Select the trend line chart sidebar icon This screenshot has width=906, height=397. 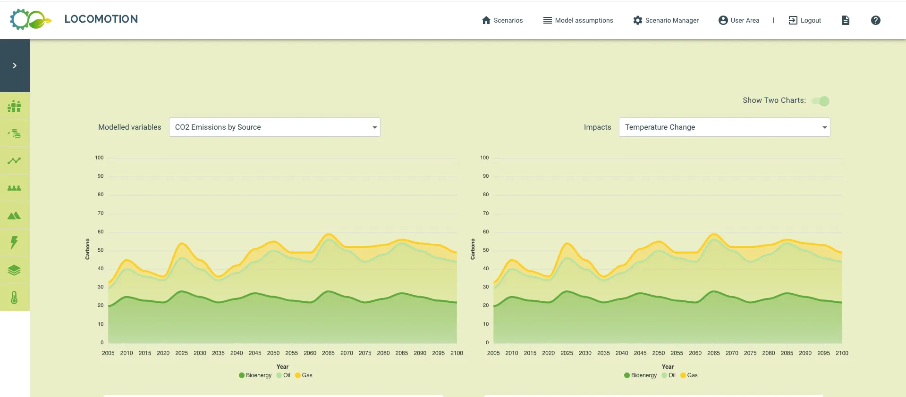[x=15, y=161]
